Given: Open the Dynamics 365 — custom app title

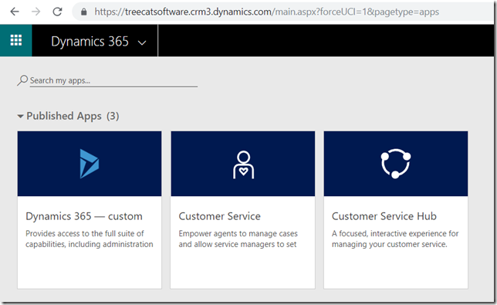Looking at the screenshot, I should (84, 216).
